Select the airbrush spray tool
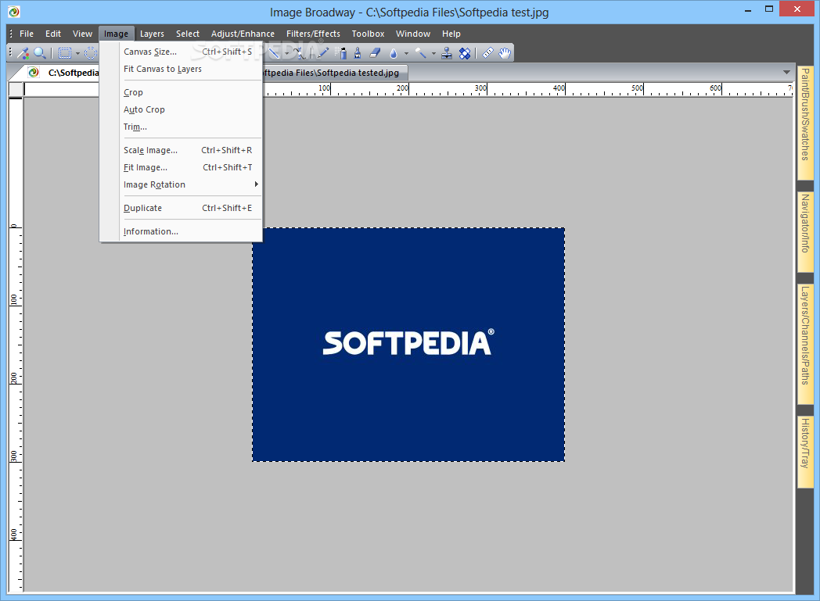This screenshot has height=601, width=820. [x=341, y=52]
